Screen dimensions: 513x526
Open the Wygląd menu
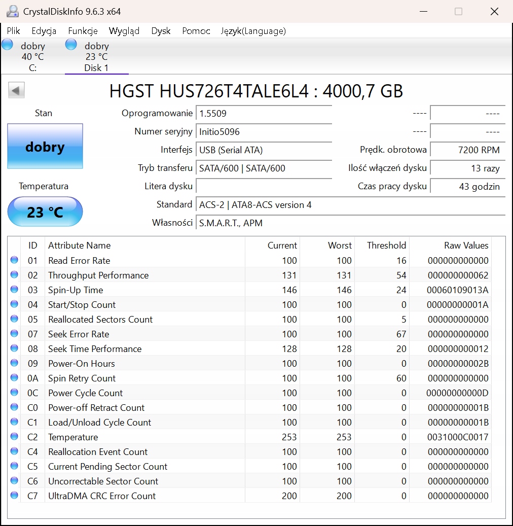124,31
